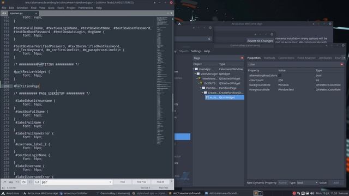Screen dimensions: 349x196
Task: Open Plain Text syntax selector in status bar
Action: click(164, 188)
